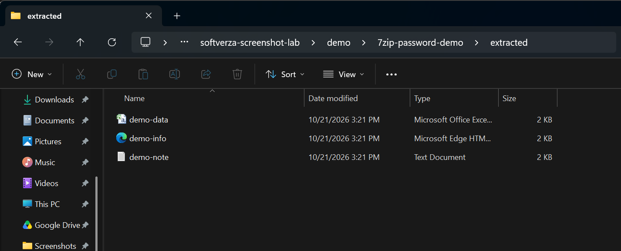Open This PC in the sidebar

(47, 204)
